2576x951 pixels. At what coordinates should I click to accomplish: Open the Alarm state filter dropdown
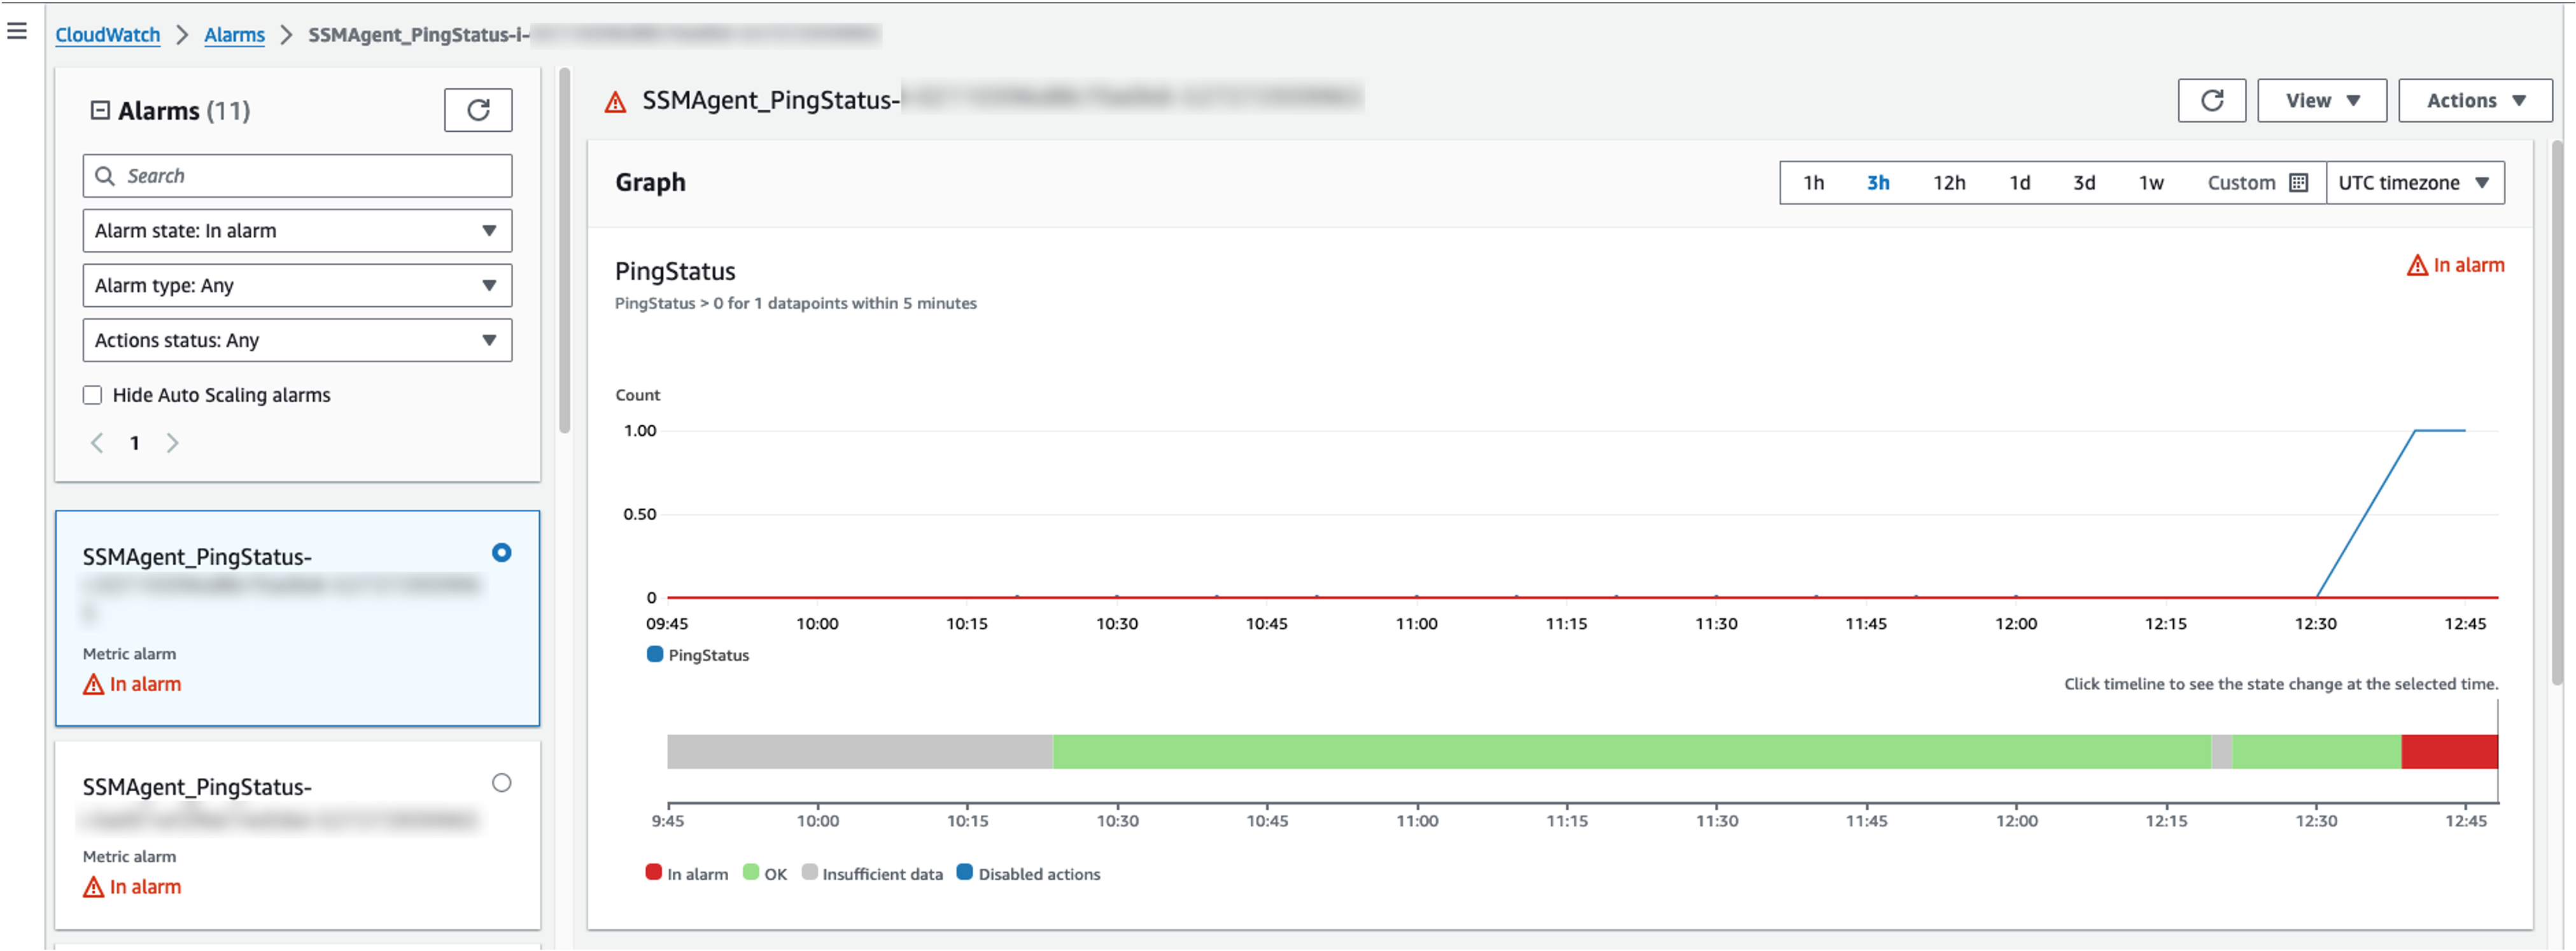coord(296,230)
